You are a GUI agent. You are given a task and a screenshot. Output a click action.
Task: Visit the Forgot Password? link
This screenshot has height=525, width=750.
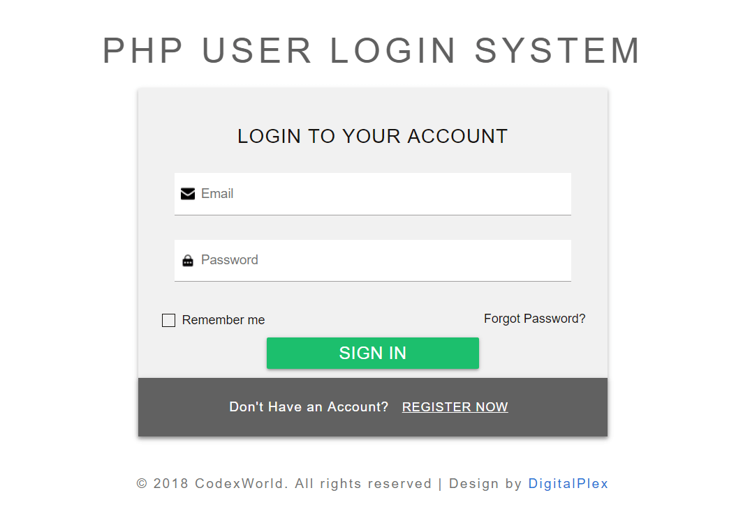tap(534, 318)
